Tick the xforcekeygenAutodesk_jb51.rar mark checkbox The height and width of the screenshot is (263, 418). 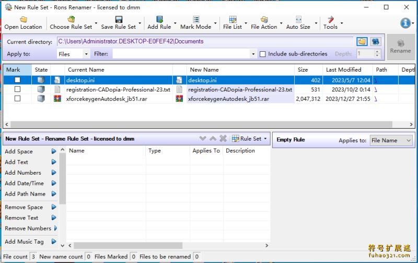point(17,99)
